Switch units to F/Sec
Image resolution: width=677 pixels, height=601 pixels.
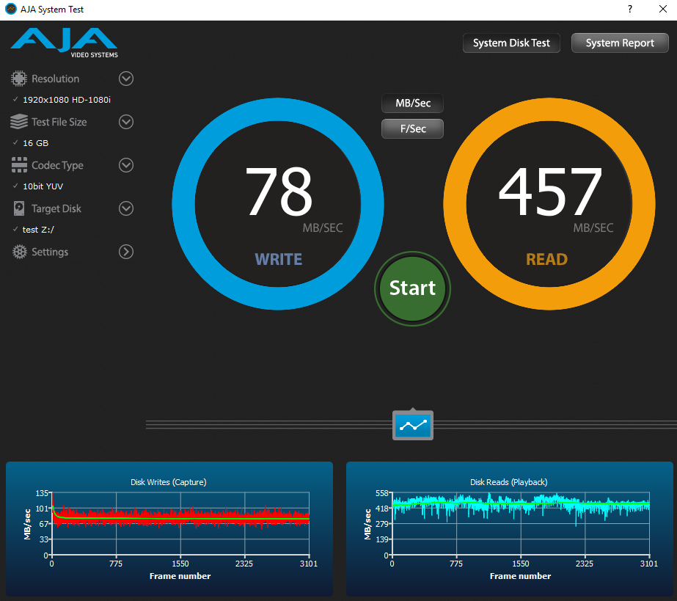click(412, 128)
